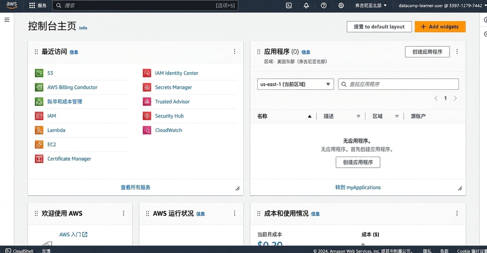Open the AWS 运行状况 widget options menu
Viewport: 487px width, 253px height.
click(x=235, y=213)
